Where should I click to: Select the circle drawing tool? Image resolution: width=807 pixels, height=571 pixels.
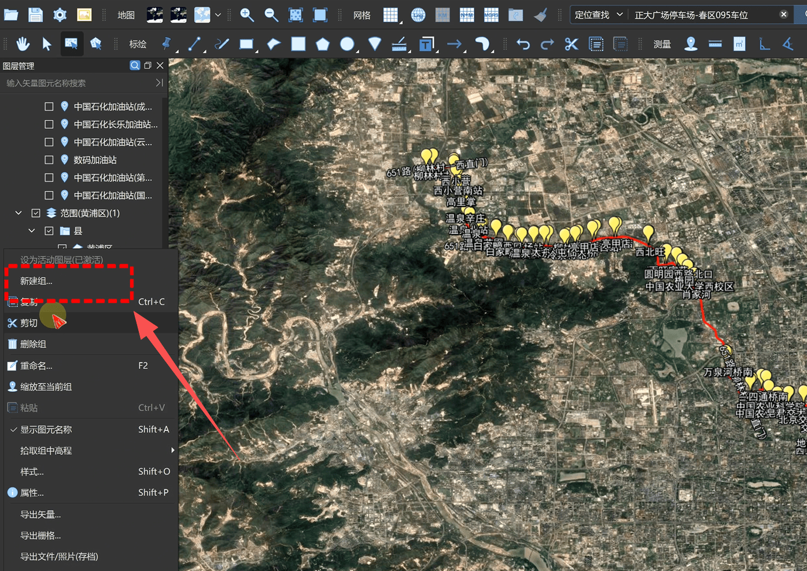tap(347, 44)
